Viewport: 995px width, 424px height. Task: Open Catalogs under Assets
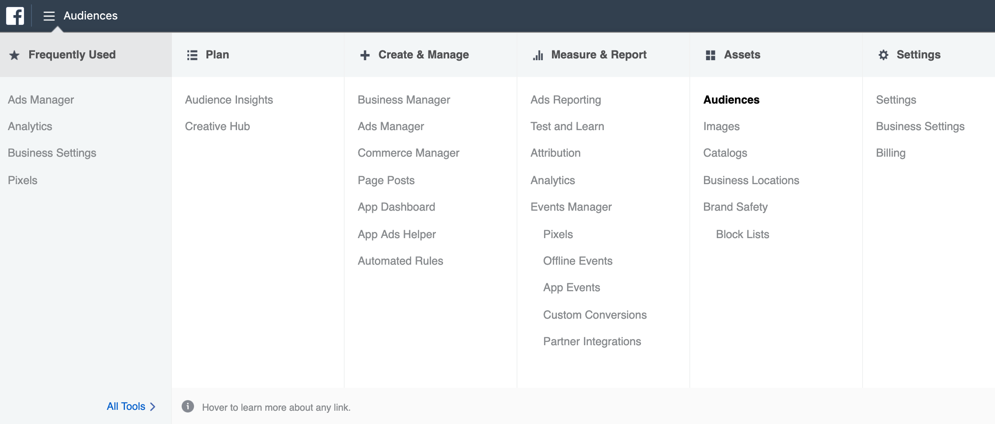click(x=725, y=153)
